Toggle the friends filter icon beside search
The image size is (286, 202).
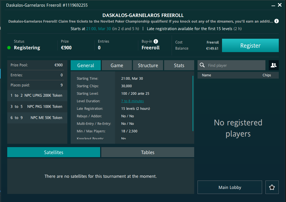273,65
